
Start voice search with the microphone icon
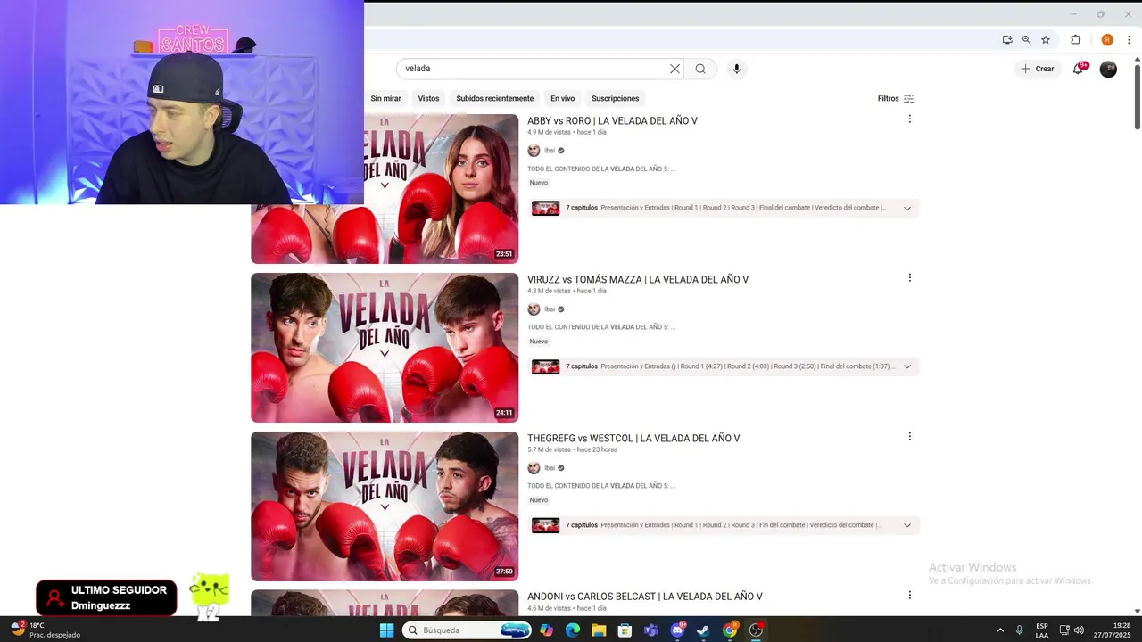click(x=736, y=69)
